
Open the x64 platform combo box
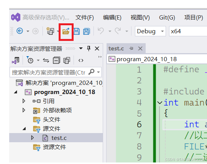(x=188, y=31)
